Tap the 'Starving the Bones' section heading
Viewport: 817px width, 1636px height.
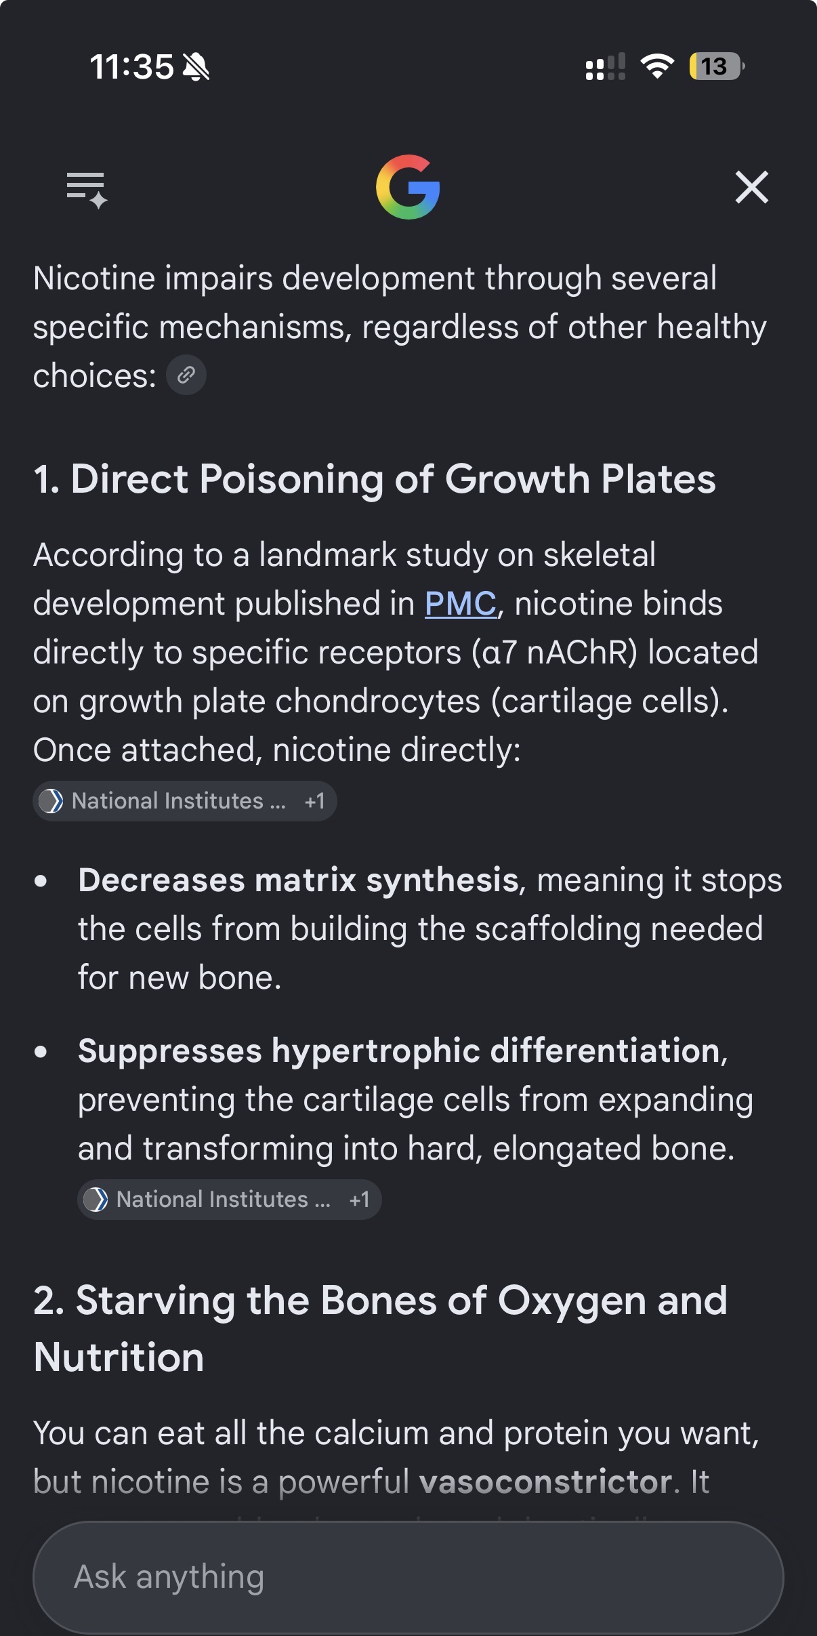(381, 1328)
